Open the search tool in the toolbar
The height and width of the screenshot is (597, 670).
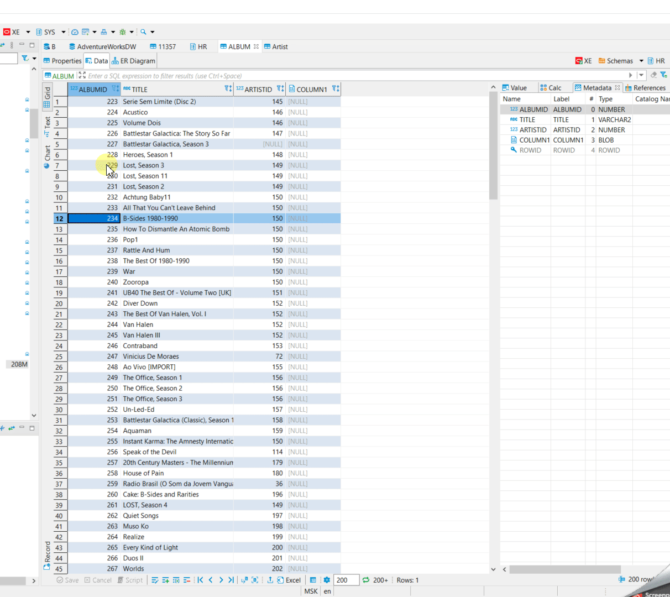(x=142, y=32)
